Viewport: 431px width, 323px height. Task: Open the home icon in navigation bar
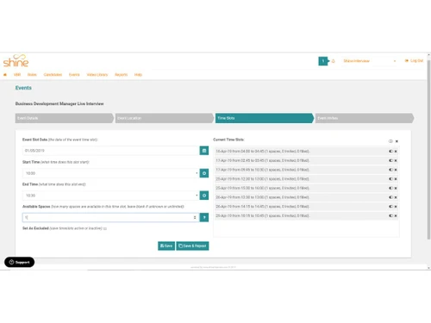(x=5, y=75)
